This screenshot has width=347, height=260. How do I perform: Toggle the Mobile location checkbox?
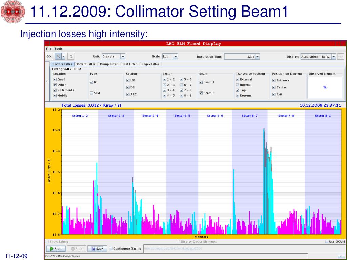(x=55, y=96)
